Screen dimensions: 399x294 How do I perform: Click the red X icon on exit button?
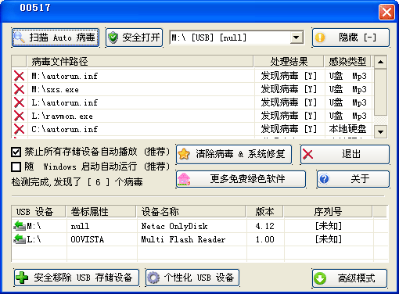click(x=308, y=154)
